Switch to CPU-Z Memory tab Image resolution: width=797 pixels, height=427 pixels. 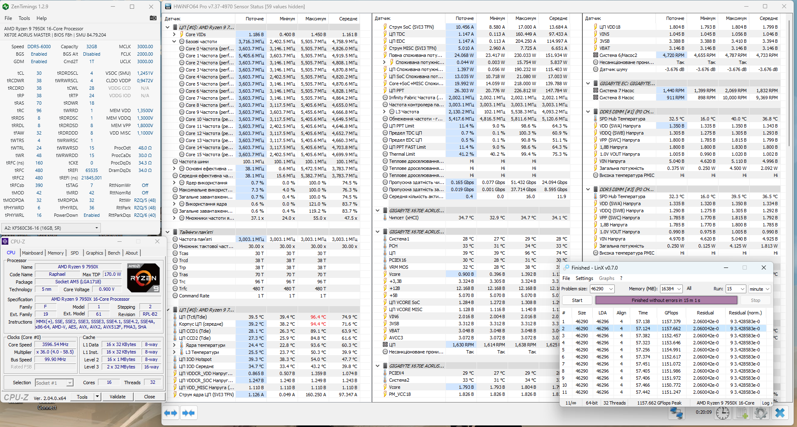(56, 253)
